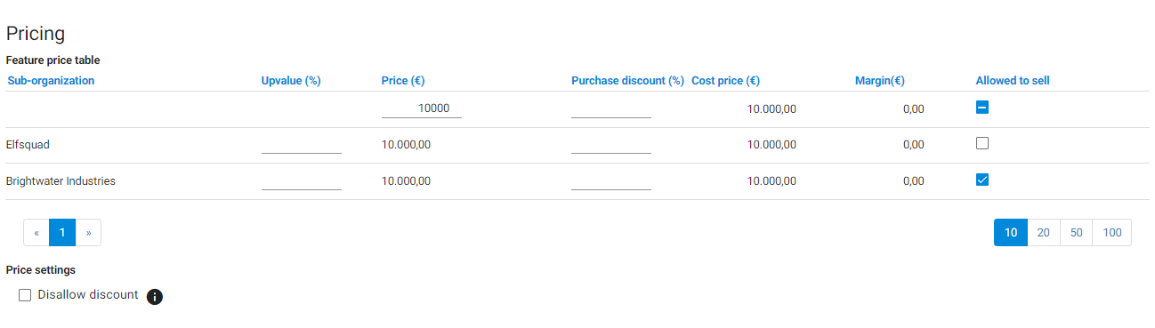The image size is (1155, 328).
Task: Click the Upvalue field for Elfsquad
Action: tap(302, 144)
